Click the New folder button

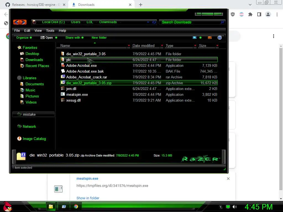pos(99,38)
